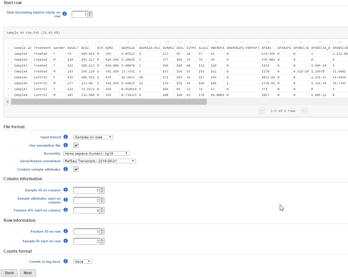Open the Input format dropdown
The height and width of the screenshot is (278, 348).
click(93, 137)
